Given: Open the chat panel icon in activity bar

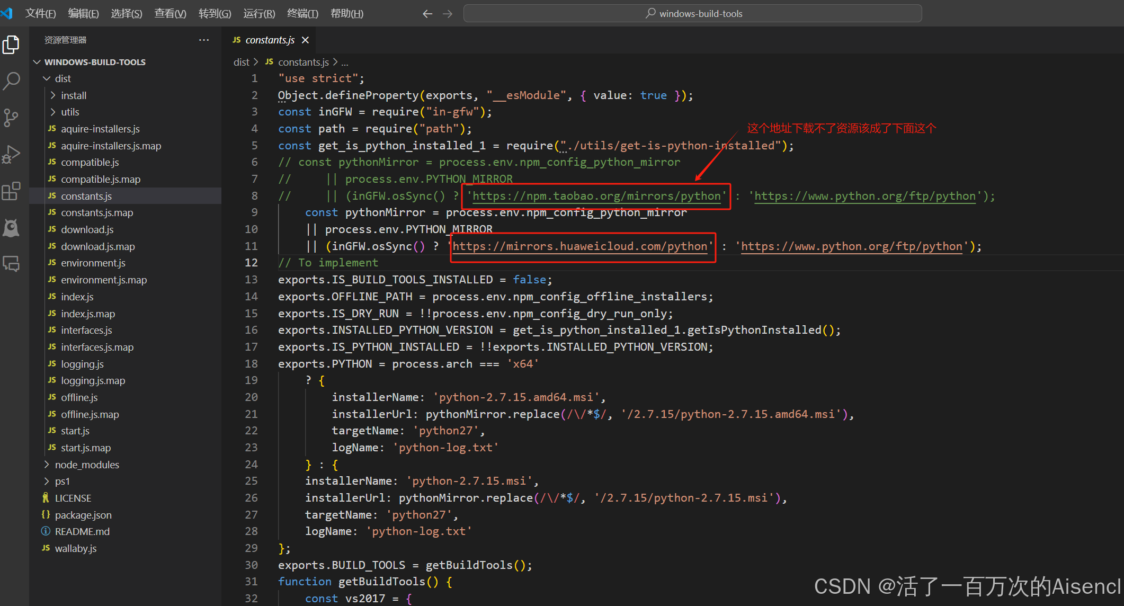Looking at the screenshot, I should pos(11,263).
